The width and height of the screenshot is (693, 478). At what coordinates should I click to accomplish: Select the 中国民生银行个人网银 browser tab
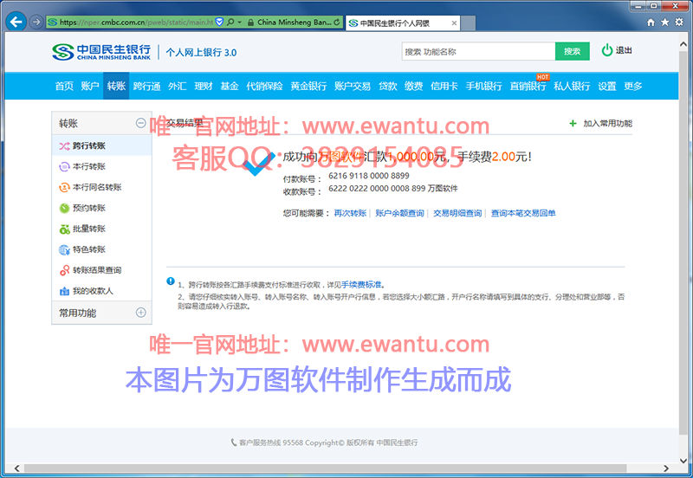click(x=403, y=23)
